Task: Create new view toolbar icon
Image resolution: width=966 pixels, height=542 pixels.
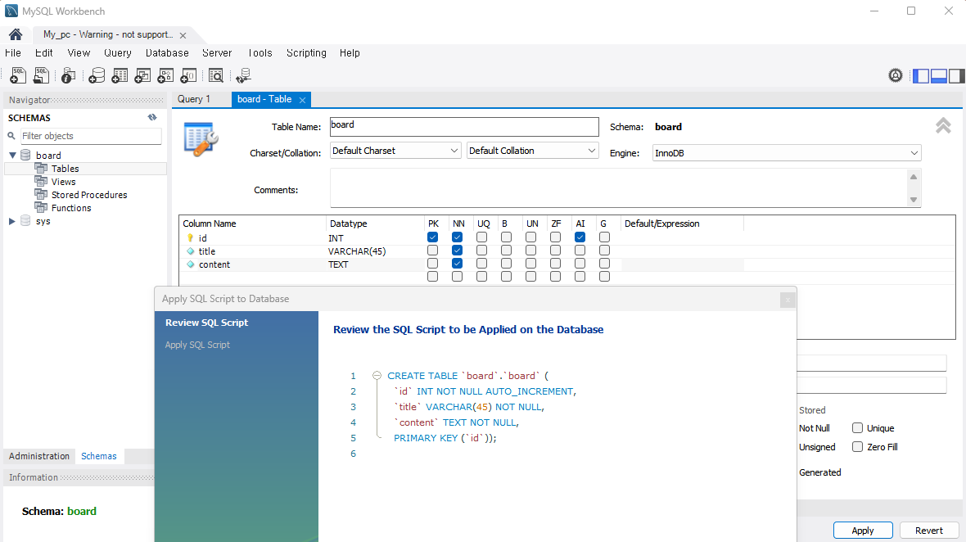Action: point(142,76)
